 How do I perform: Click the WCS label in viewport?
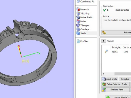pyautogui.click(x=25, y=61)
